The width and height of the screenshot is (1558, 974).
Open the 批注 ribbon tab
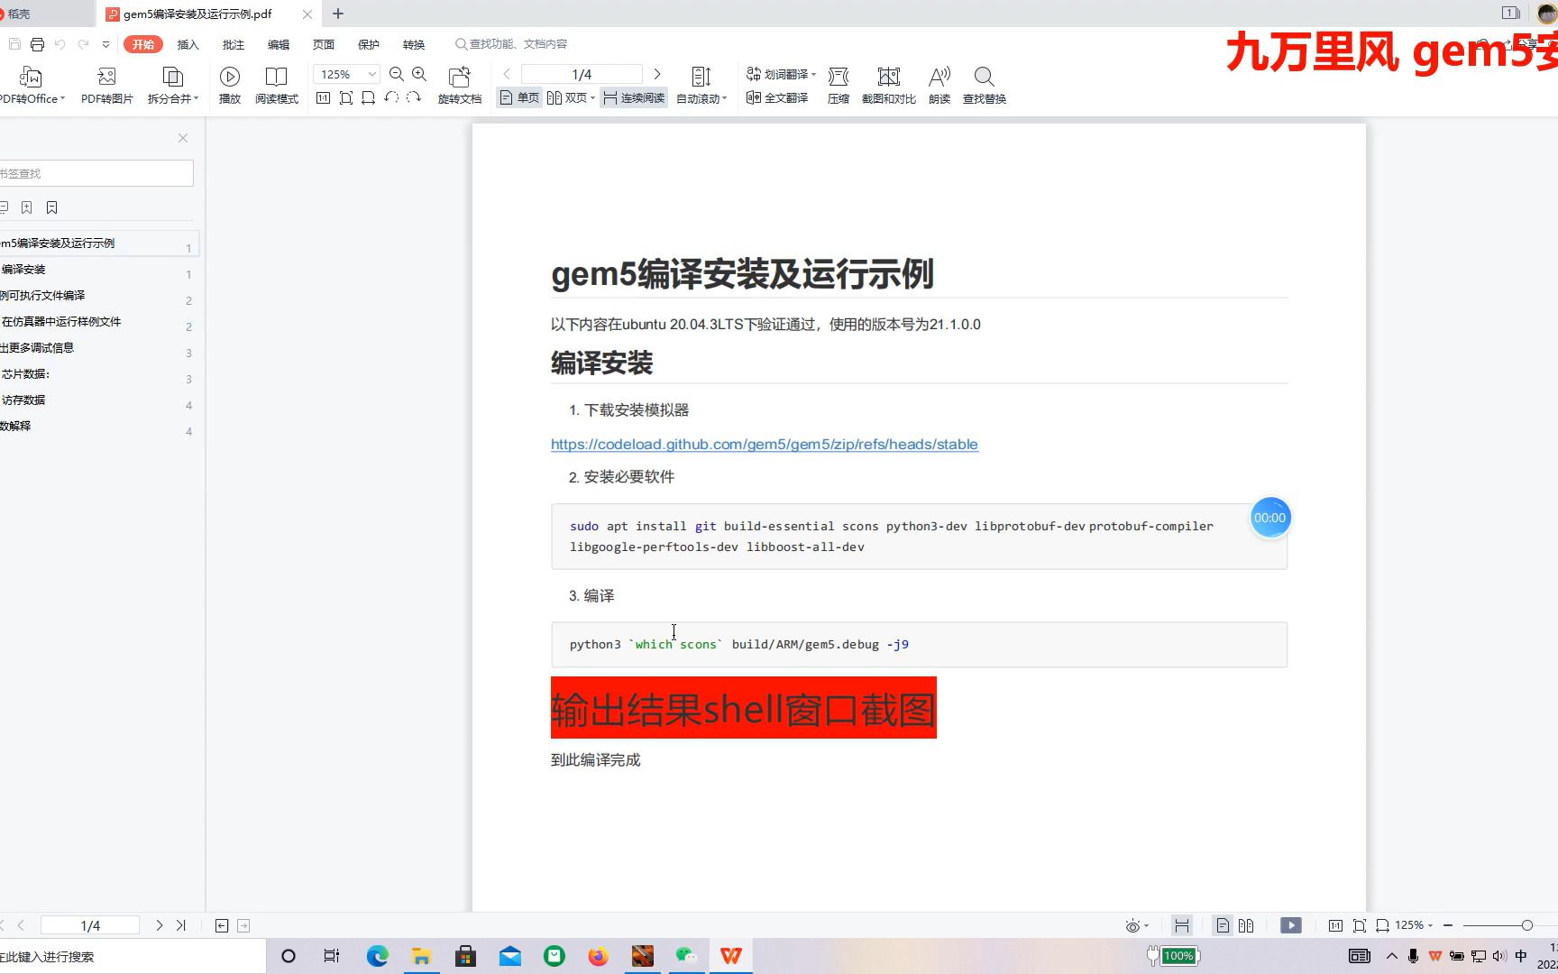click(x=233, y=44)
